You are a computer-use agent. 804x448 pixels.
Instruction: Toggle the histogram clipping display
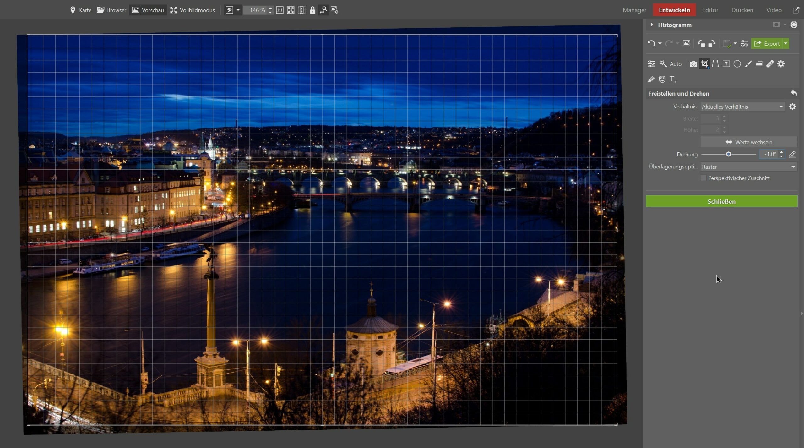click(x=776, y=25)
